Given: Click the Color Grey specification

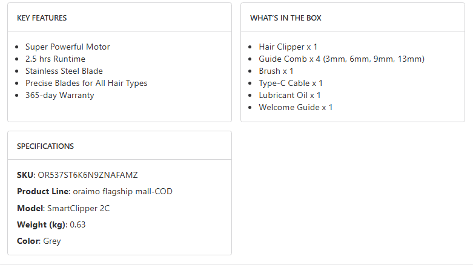Looking at the screenshot, I should tap(39, 241).
